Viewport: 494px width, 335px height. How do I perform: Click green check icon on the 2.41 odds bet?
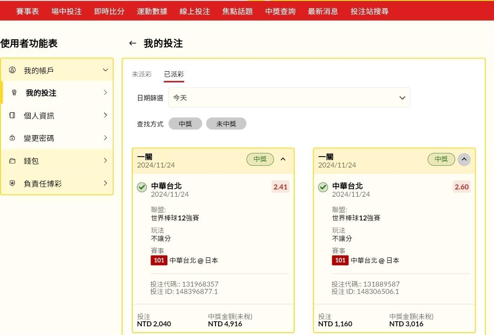coord(142,187)
